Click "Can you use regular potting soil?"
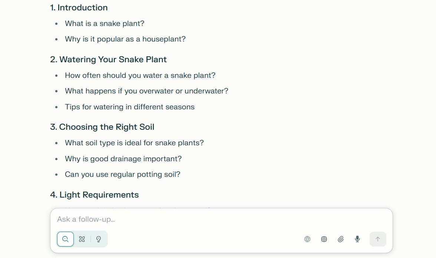436x258 pixels. [x=122, y=174]
